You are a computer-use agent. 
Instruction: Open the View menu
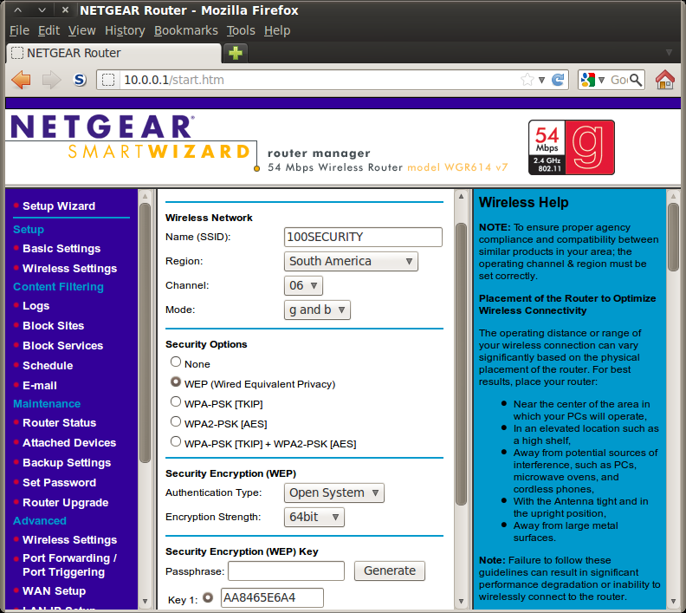click(81, 30)
